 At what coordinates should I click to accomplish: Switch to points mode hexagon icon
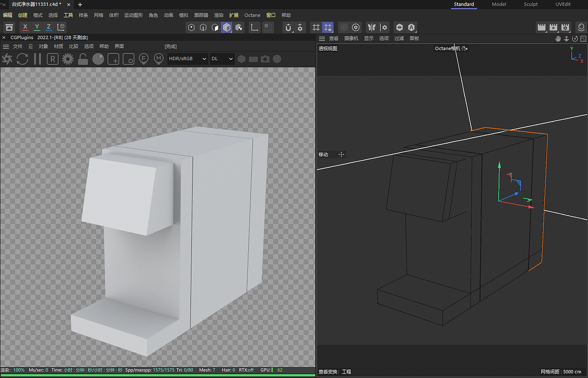coord(192,28)
